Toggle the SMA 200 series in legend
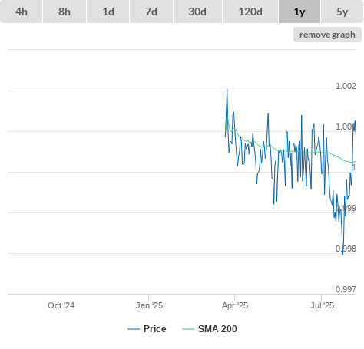This screenshot has height=349, width=364. (217, 329)
